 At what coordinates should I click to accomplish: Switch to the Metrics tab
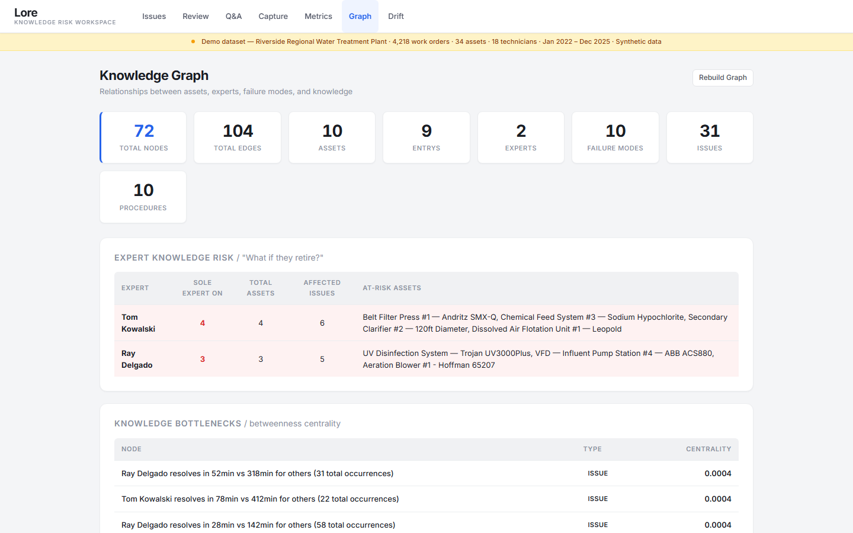click(318, 16)
